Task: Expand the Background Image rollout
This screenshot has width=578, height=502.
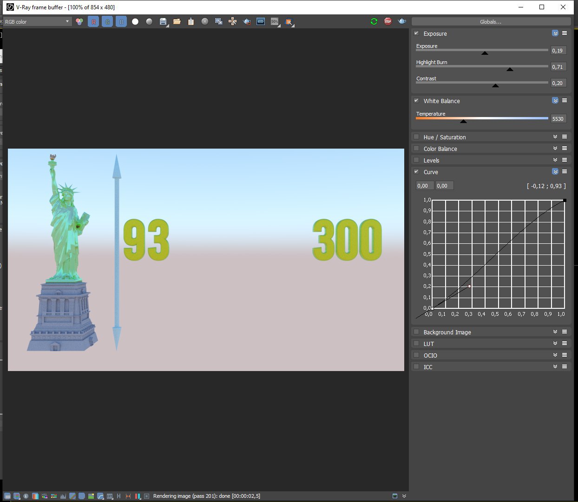Action: coord(555,332)
